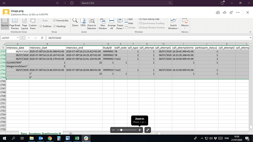
Task: Cancel formula entry X icon
Action: point(29,38)
